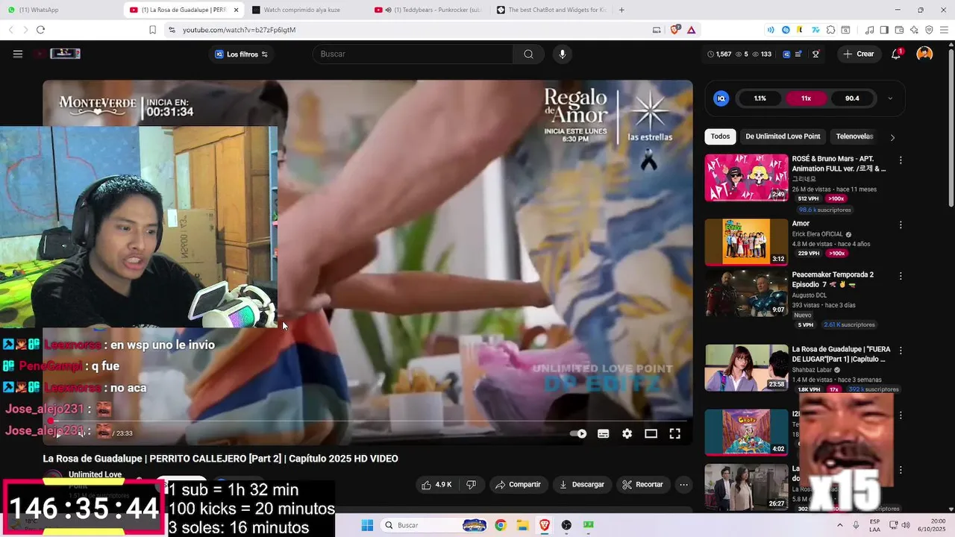Dislike the video with thumbs down

tap(471, 485)
